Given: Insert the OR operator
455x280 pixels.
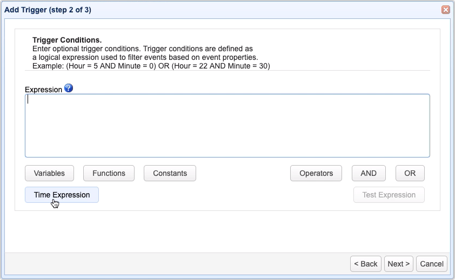Looking at the screenshot, I should click(410, 173).
